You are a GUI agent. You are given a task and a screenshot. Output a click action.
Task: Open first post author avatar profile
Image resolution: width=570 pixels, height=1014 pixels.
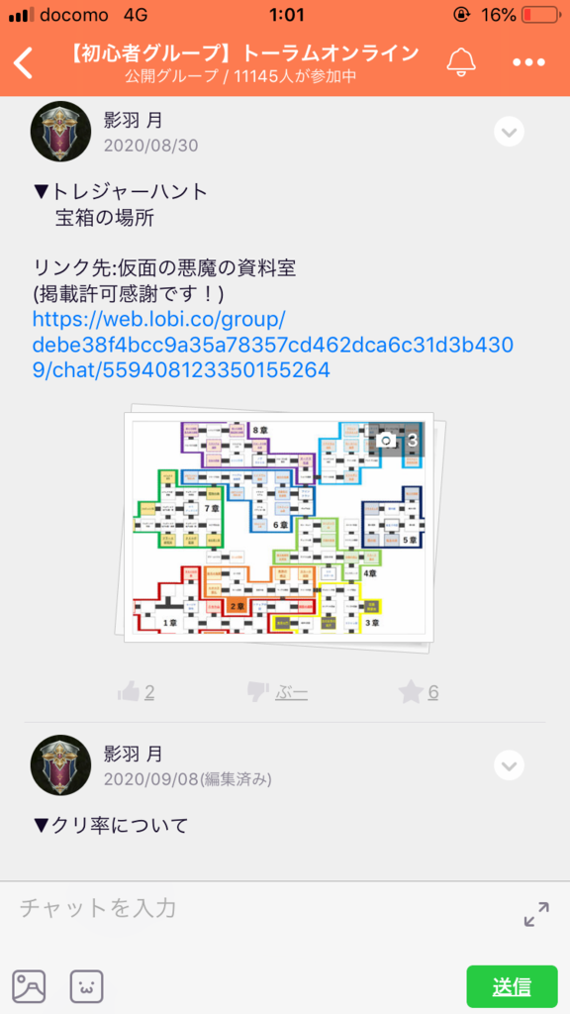click(x=60, y=132)
